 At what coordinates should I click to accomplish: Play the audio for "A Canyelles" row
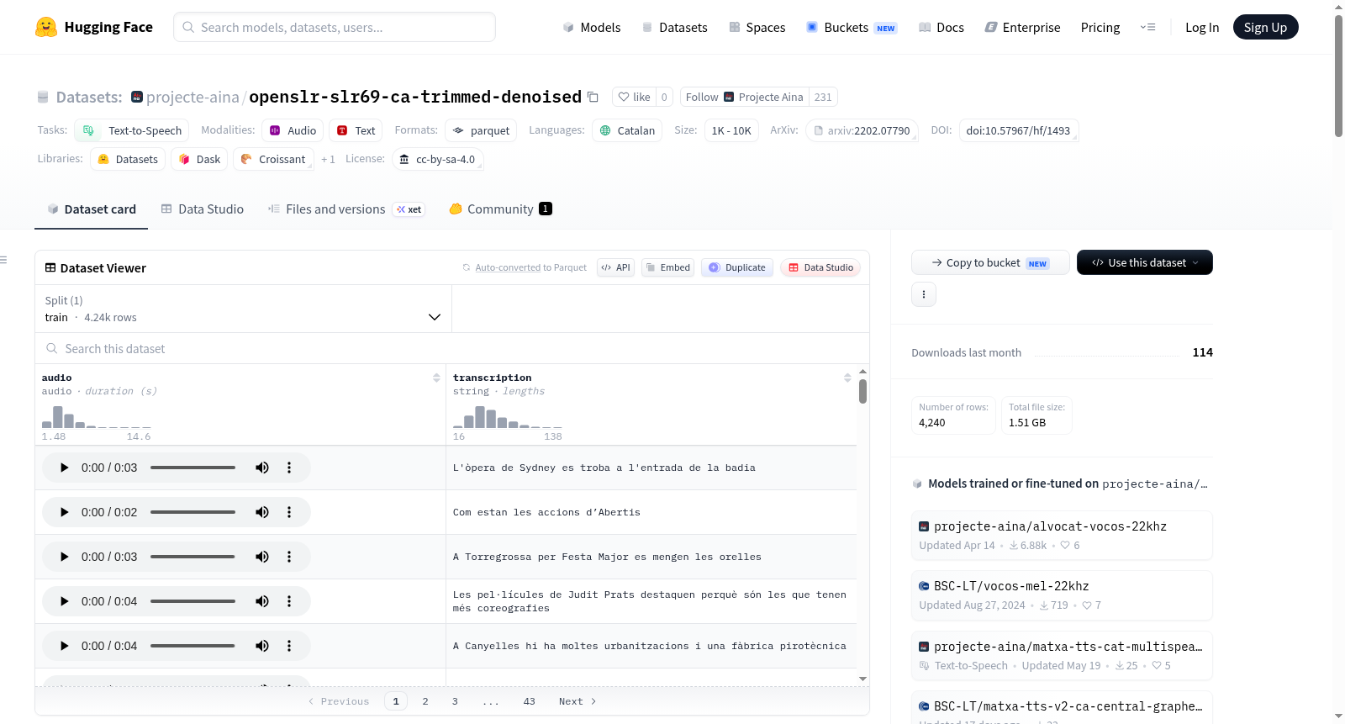pyautogui.click(x=64, y=646)
